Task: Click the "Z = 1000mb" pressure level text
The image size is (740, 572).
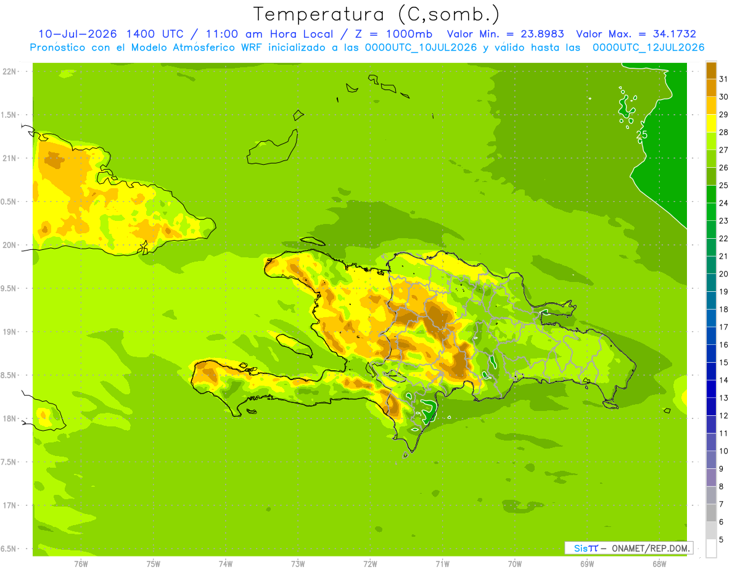Action: (x=392, y=34)
